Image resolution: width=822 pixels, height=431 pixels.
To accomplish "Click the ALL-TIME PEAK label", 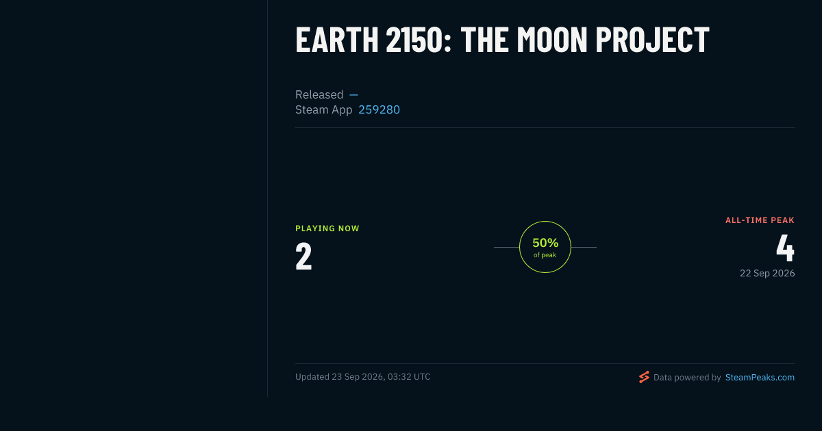I will [760, 220].
